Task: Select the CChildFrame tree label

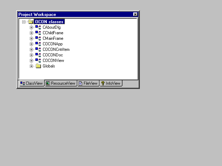Action: tap(53, 33)
